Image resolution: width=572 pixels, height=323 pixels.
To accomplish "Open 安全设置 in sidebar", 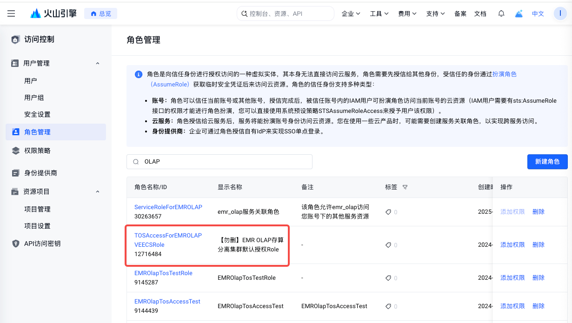I will [x=37, y=114].
